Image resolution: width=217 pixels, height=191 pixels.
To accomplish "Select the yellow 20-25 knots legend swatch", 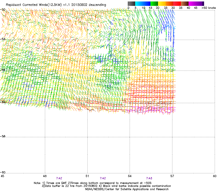I will (162, 4).
